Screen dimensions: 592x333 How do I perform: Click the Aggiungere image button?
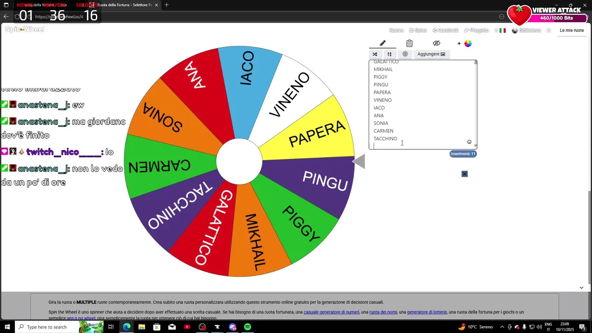coord(431,54)
